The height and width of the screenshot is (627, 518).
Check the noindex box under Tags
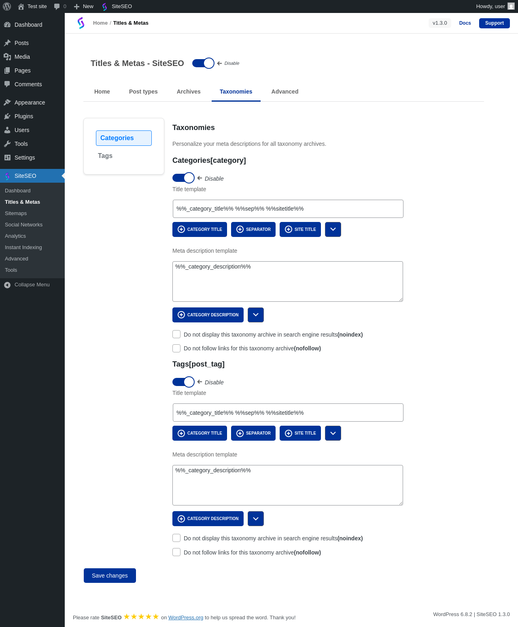point(176,538)
